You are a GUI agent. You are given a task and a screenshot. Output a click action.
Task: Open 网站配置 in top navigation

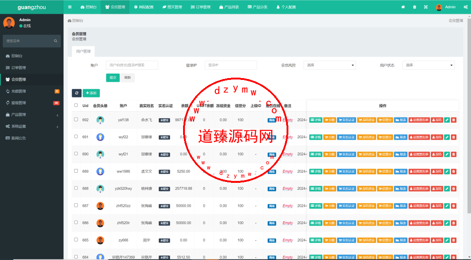[x=144, y=7]
